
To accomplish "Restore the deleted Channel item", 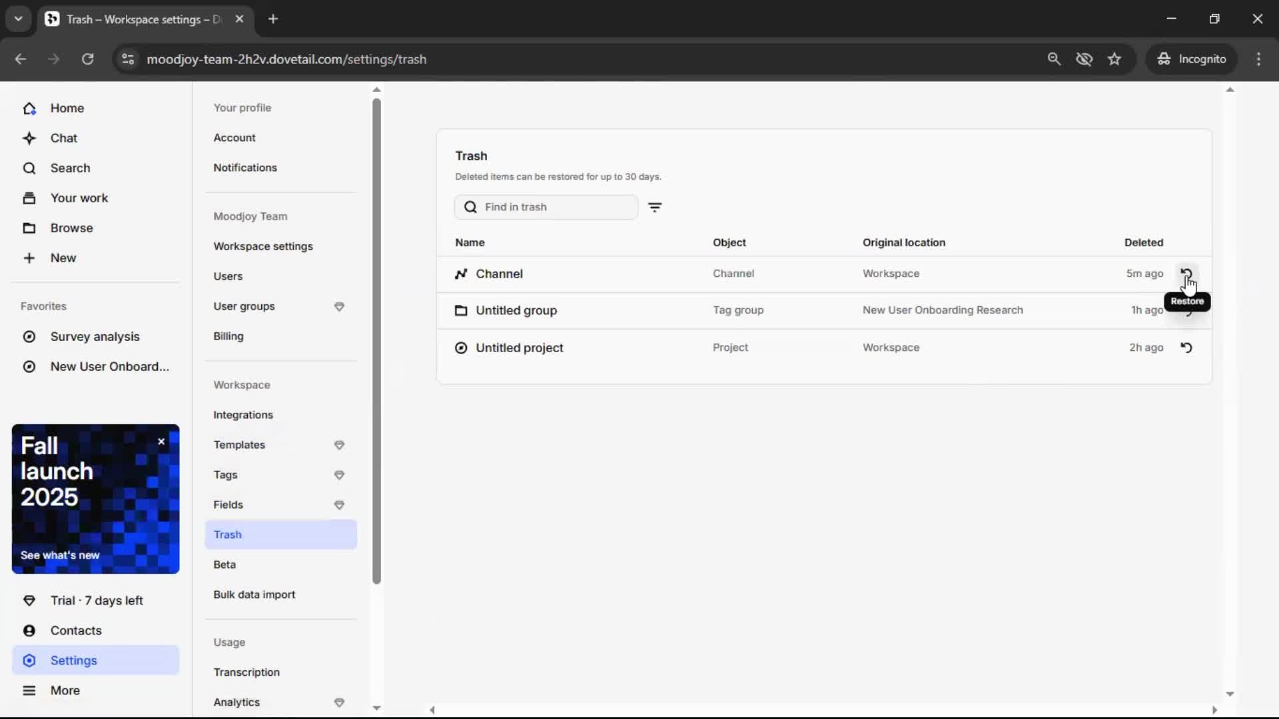I will click(1186, 274).
